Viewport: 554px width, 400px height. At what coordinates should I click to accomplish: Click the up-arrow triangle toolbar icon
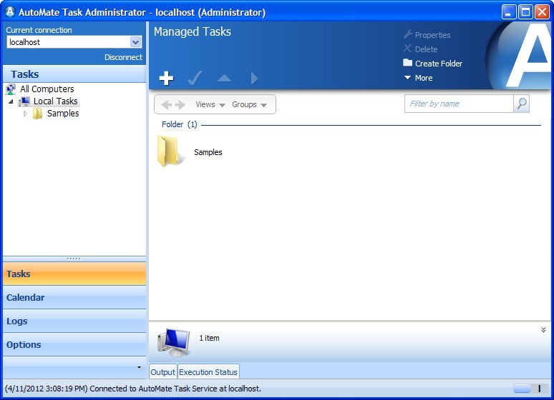tap(224, 79)
